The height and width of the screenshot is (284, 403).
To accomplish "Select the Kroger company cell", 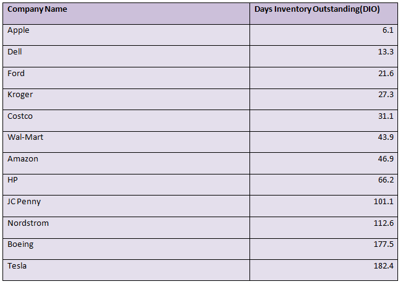I will tap(126, 100).
